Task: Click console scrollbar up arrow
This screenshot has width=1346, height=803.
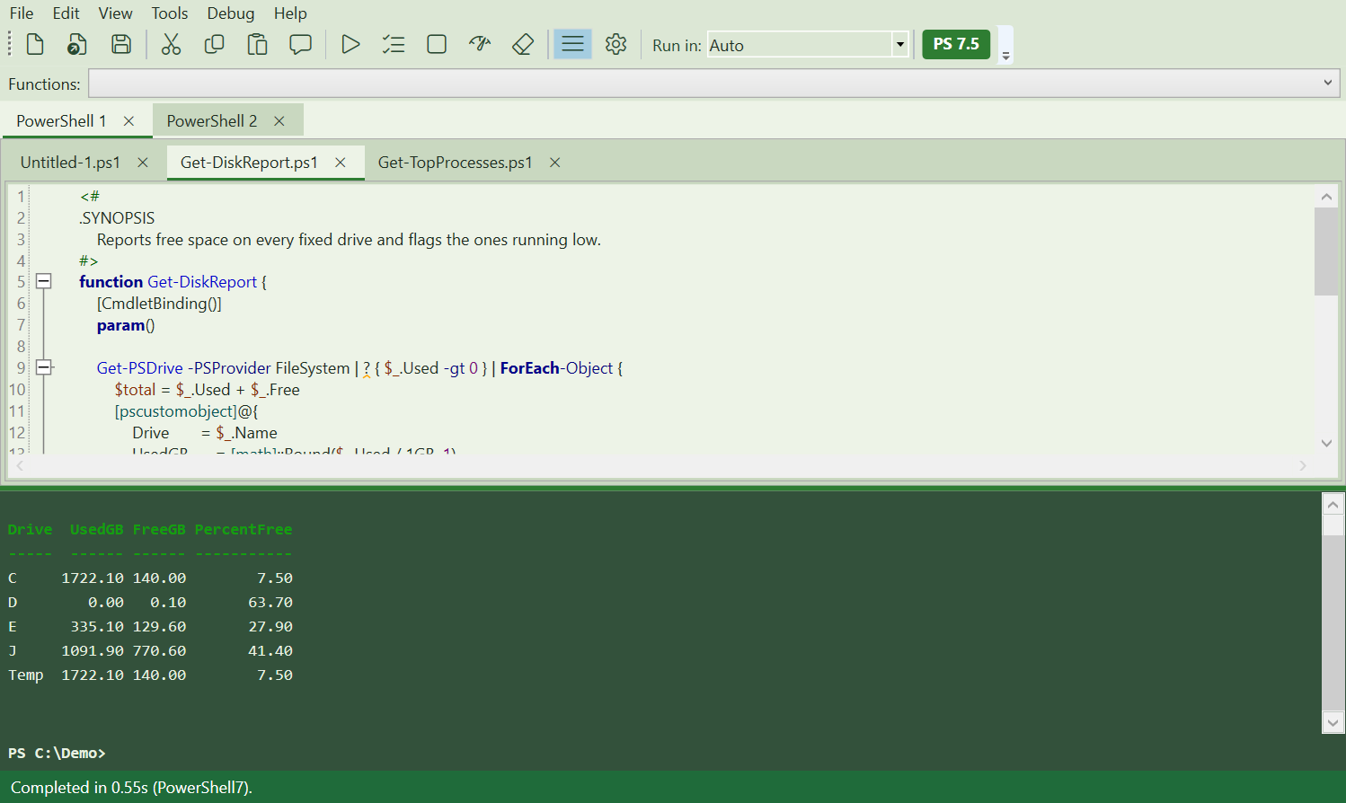Action: (x=1333, y=505)
